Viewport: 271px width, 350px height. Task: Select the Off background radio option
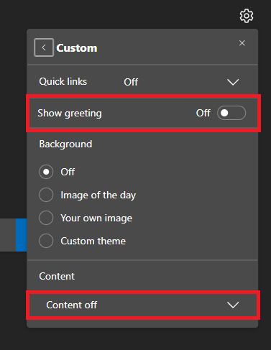tap(46, 172)
